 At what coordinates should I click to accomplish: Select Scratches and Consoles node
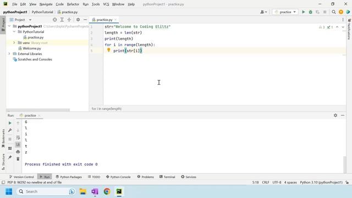35,59
